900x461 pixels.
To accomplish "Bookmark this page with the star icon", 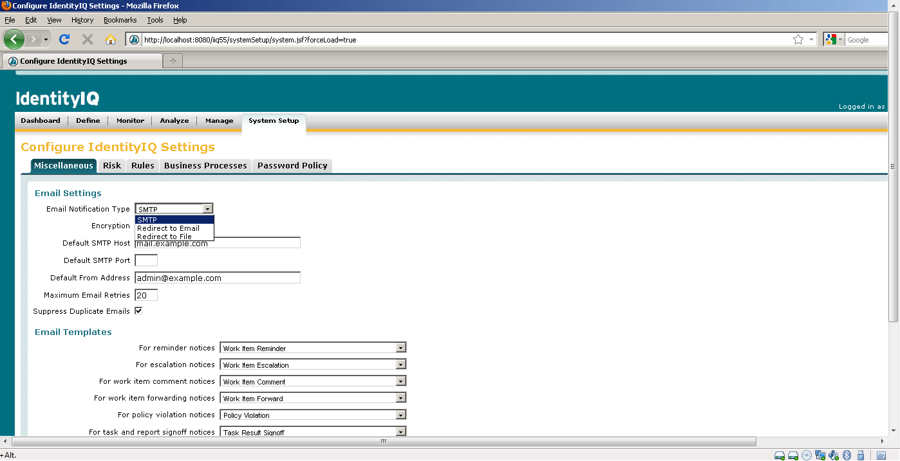I will 798,40.
